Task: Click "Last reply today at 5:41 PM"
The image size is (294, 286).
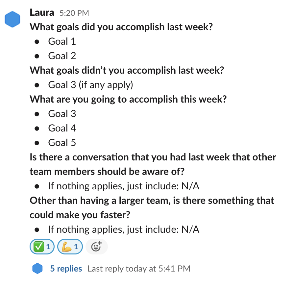Action: [139, 269]
